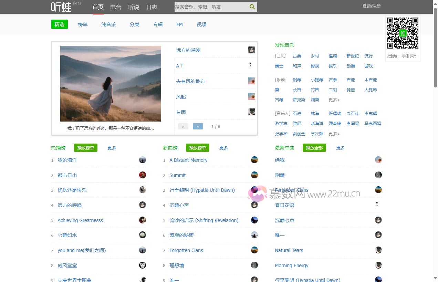Click the 听蛙 logo
Viewport: 438px width, 282px height.
click(61, 7)
